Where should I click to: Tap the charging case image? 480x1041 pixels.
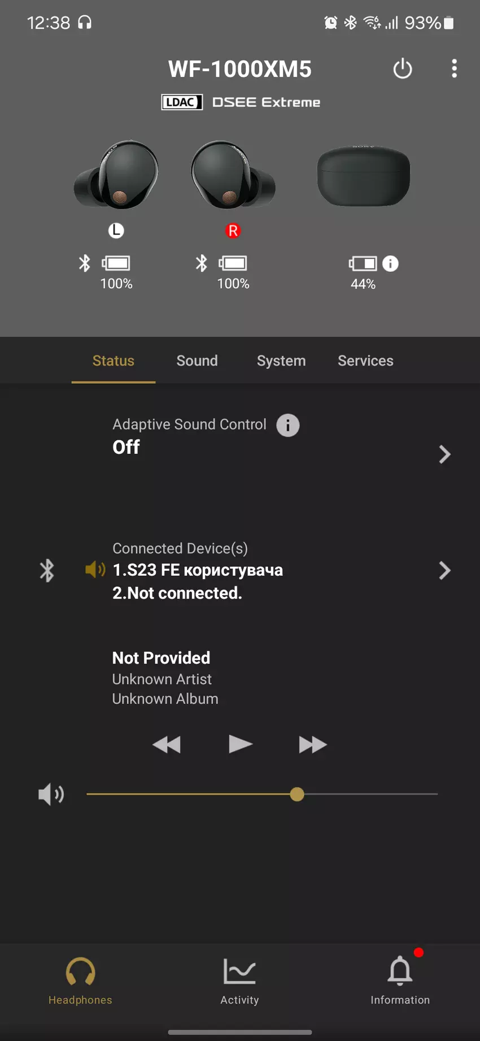363,176
